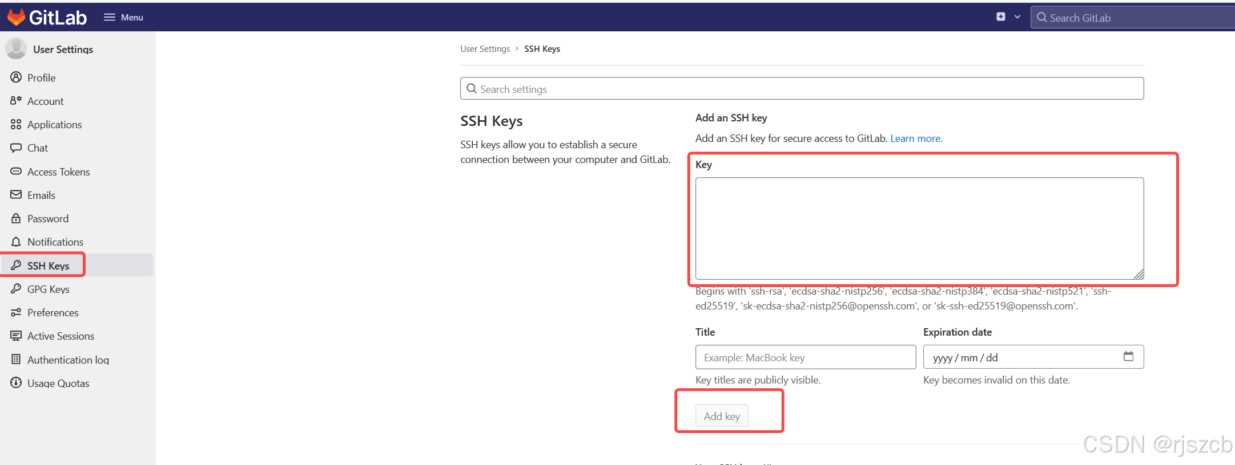Click the new item plus icon
1235x465 pixels.
1000,17
